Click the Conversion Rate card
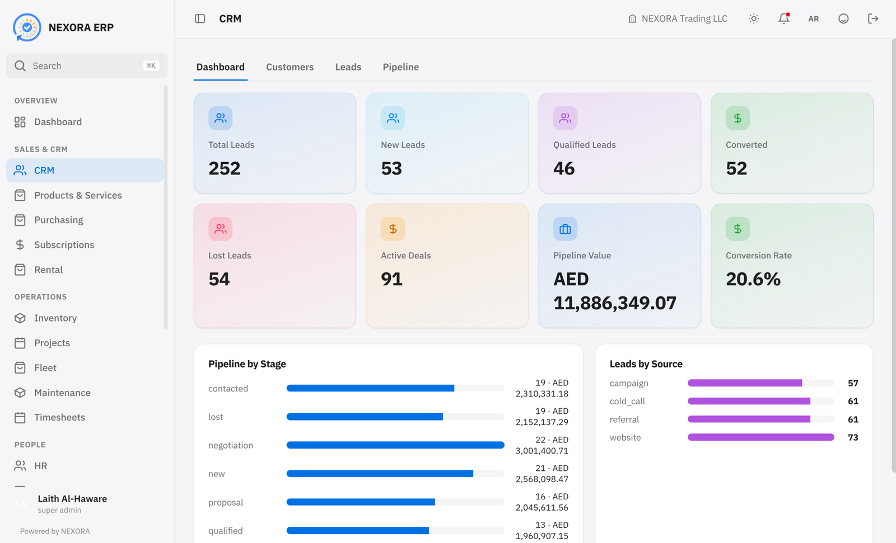 [x=792, y=266]
